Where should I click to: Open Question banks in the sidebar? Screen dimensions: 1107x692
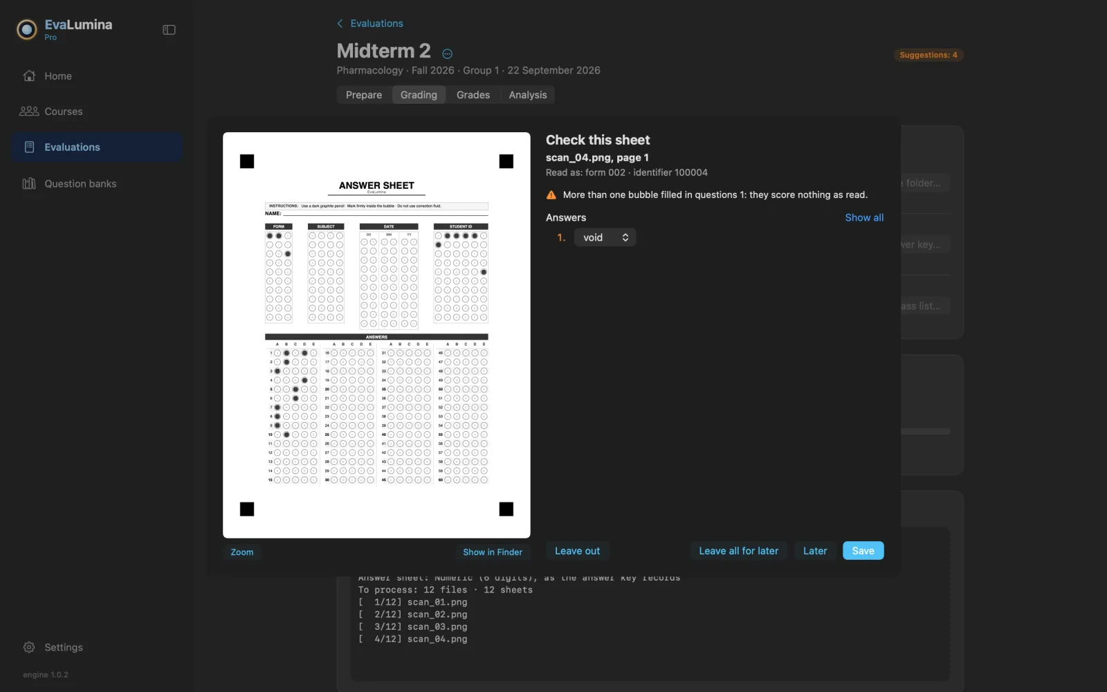pyautogui.click(x=97, y=183)
